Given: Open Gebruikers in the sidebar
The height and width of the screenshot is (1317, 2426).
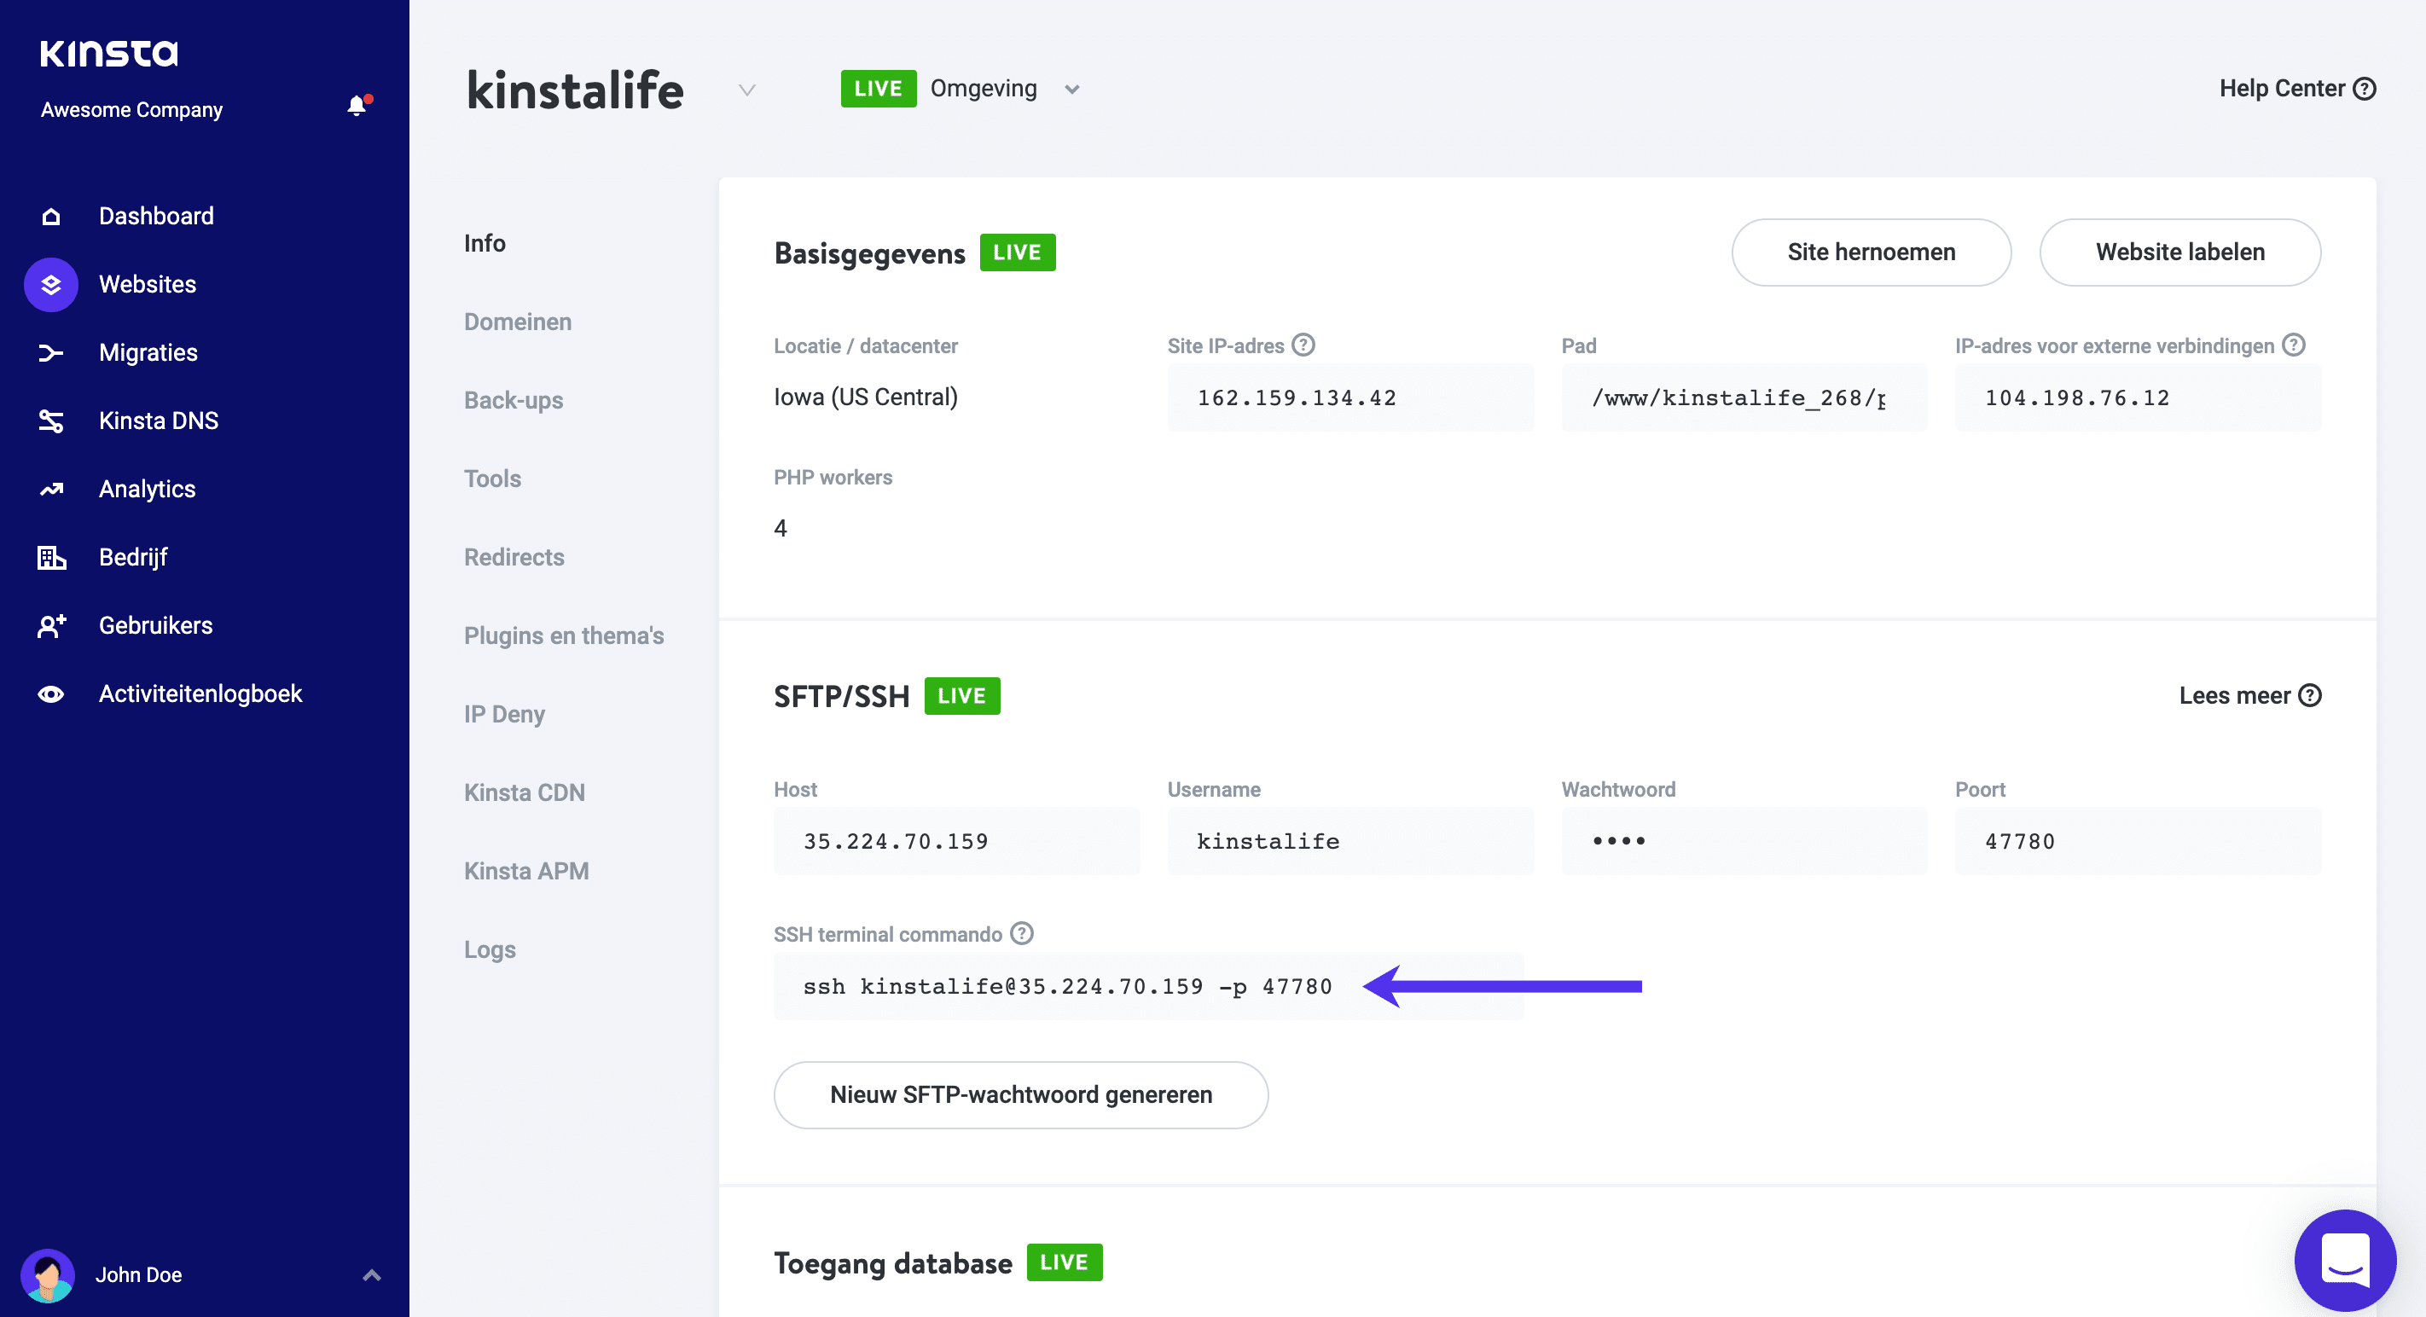Looking at the screenshot, I should (156, 626).
